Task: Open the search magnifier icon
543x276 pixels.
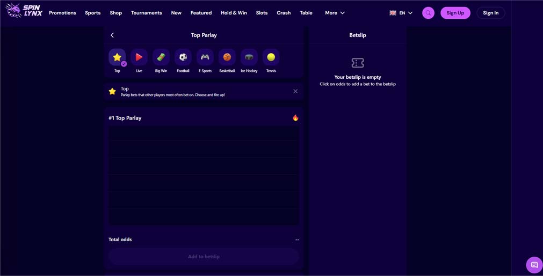Action: (x=428, y=13)
